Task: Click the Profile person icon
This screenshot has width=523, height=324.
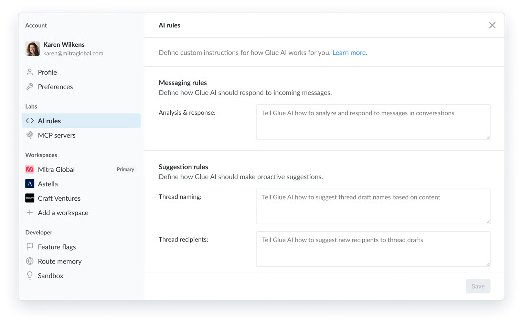Action: (x=30, y=72)
